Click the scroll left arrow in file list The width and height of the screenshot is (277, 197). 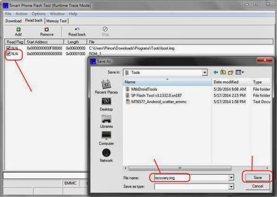(x=125, y=168)
